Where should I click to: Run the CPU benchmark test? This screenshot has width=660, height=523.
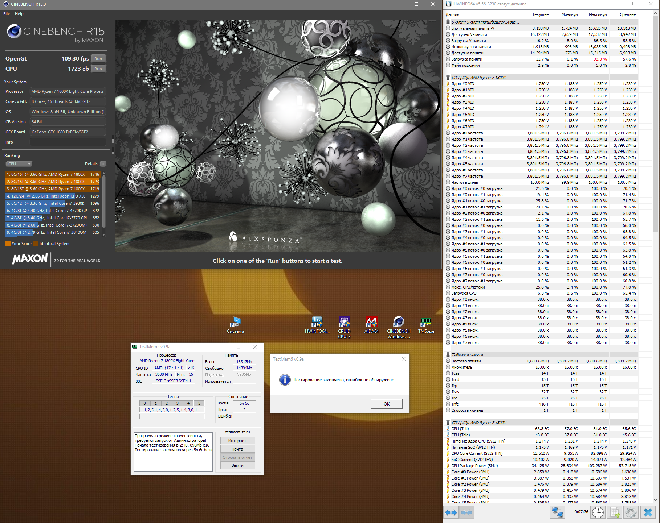tap(98, 69)
